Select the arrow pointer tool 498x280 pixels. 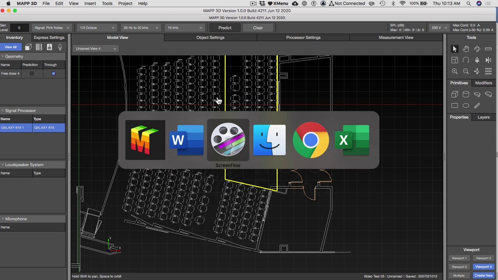[x=454, y=49]
